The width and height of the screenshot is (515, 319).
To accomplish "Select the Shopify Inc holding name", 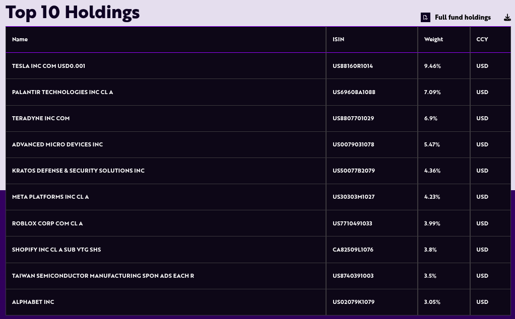I will click(x=56, y=250).
